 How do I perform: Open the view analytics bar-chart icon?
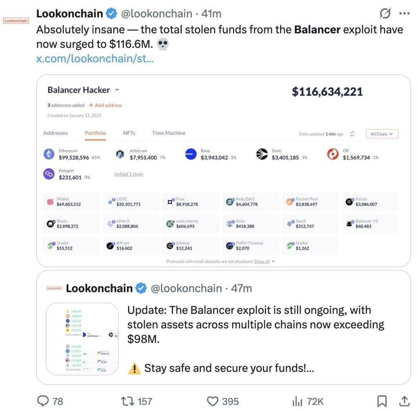click(x=297, y=401)
